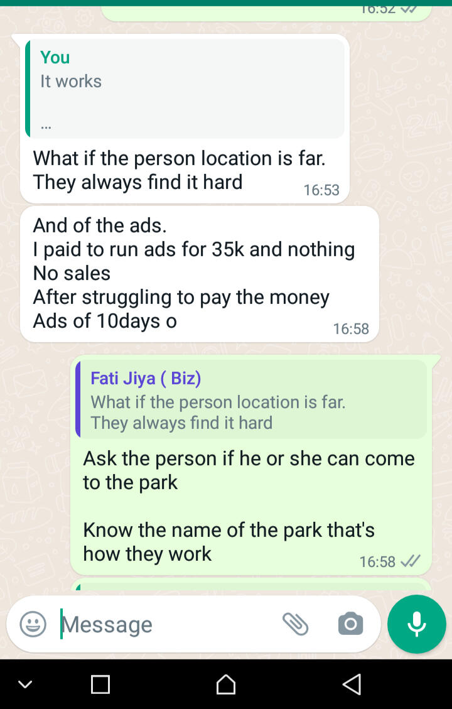This screenshot has height=709, width=452.
Task: Select the "And of the ads" message bubble
Action: click(198, 274)
